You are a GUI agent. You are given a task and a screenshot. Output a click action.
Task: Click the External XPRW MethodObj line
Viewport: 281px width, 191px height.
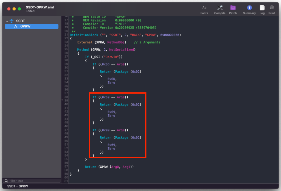click(x=102, y=42)
